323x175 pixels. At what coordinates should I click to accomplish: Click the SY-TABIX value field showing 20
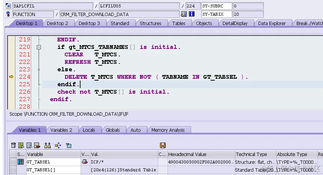(248, 14)
